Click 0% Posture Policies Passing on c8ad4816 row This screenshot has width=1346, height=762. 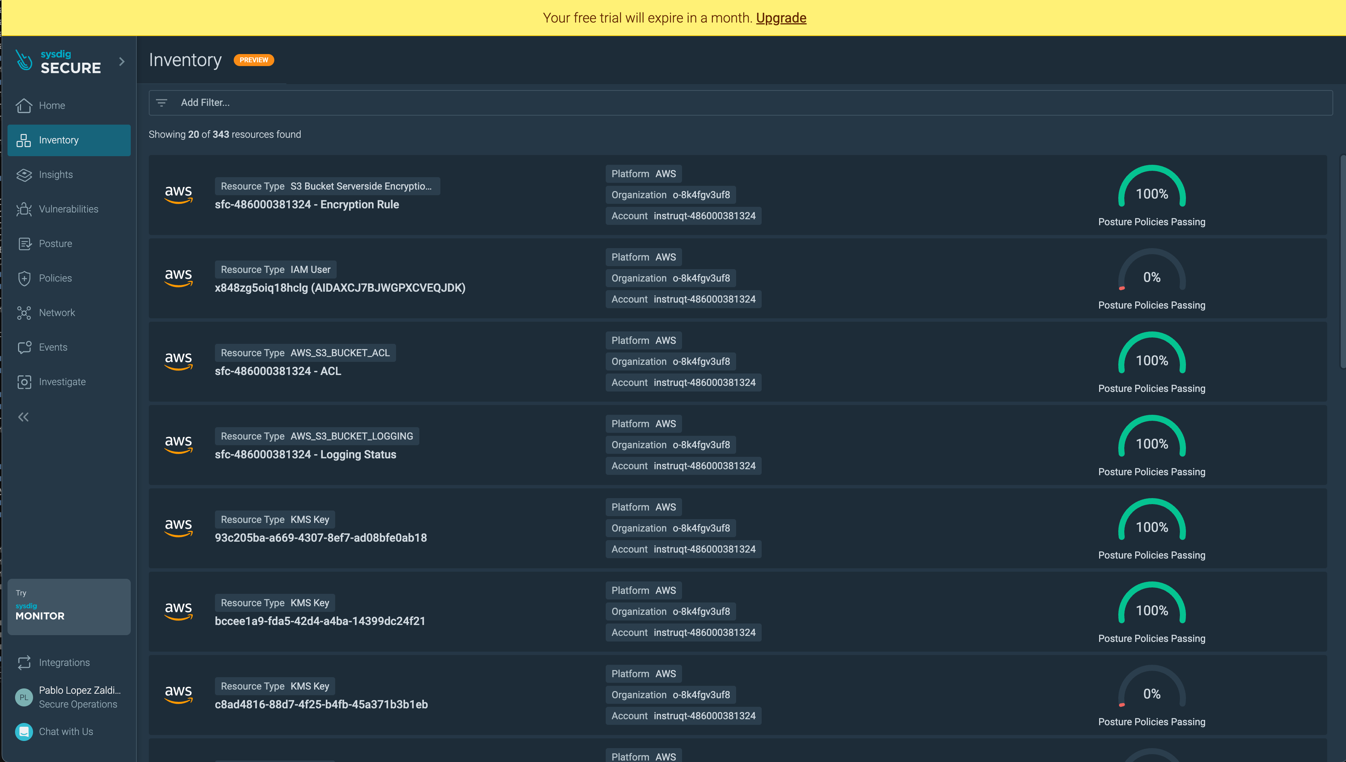click(1152, 697)
